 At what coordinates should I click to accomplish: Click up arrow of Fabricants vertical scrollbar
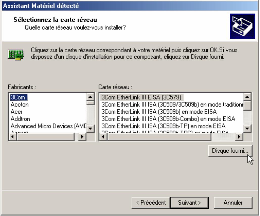coord(90,97)
